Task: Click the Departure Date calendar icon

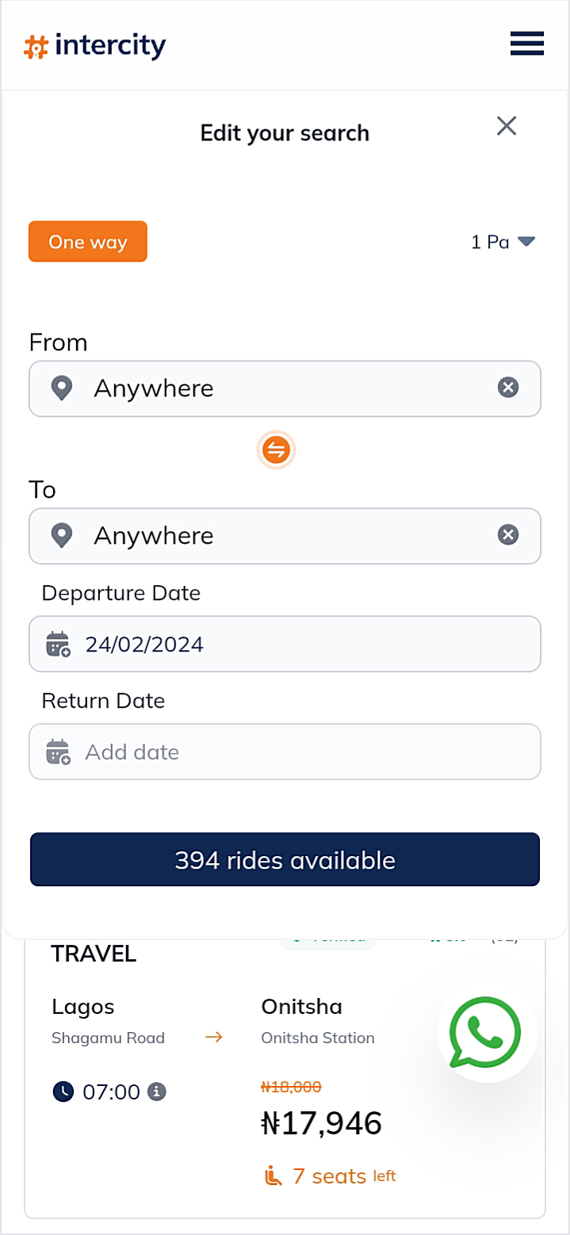Action: [59, 644]
